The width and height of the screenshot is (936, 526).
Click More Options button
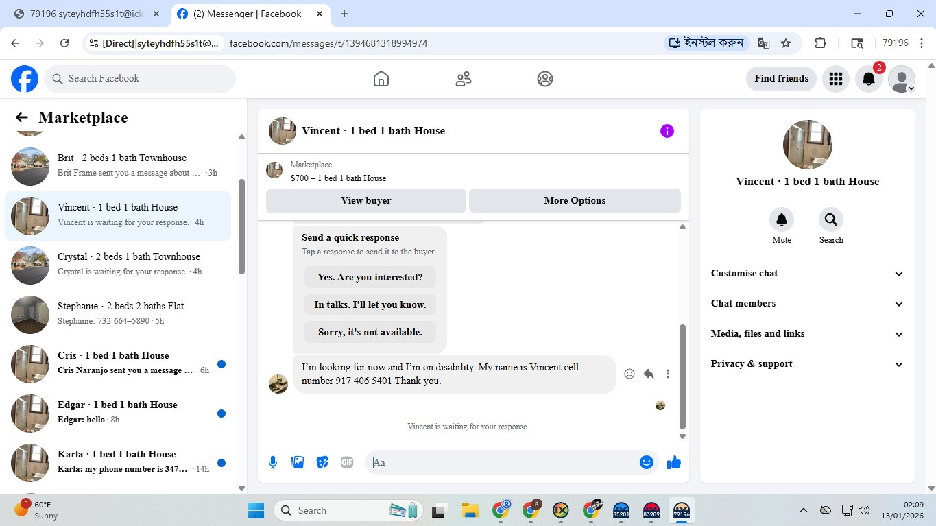(575, 201)
